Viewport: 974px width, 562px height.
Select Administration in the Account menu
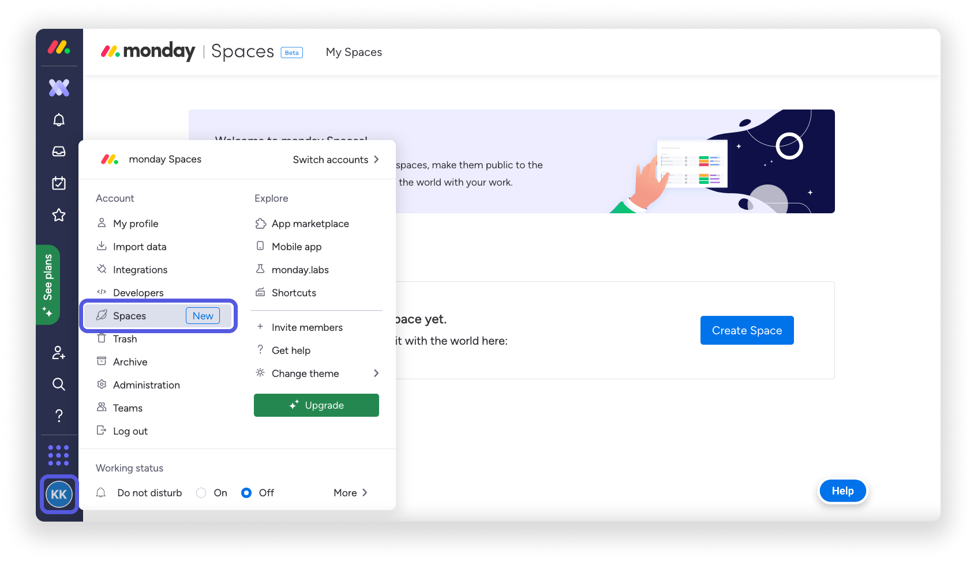pyautogui.click(x=147, y=384)
